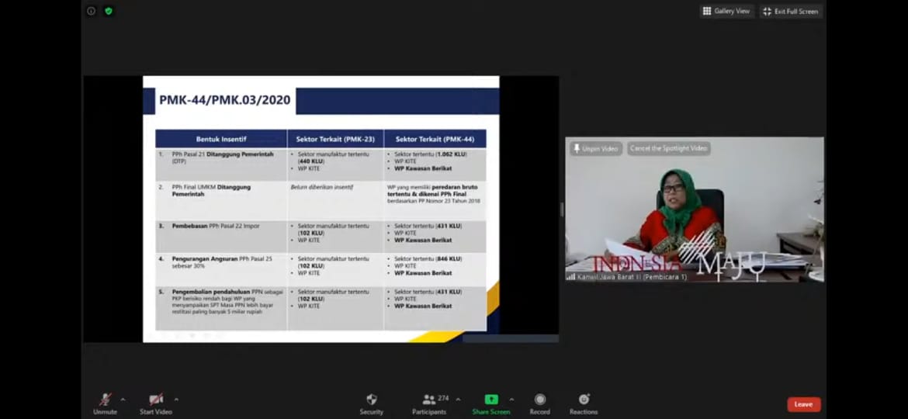Screen dimensions: 908x419
Task: Expand video options arrow beside Start Video
Action: [x=176, y=400]
